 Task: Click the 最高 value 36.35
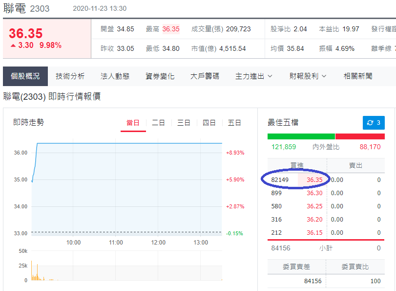tap(171, 29)
